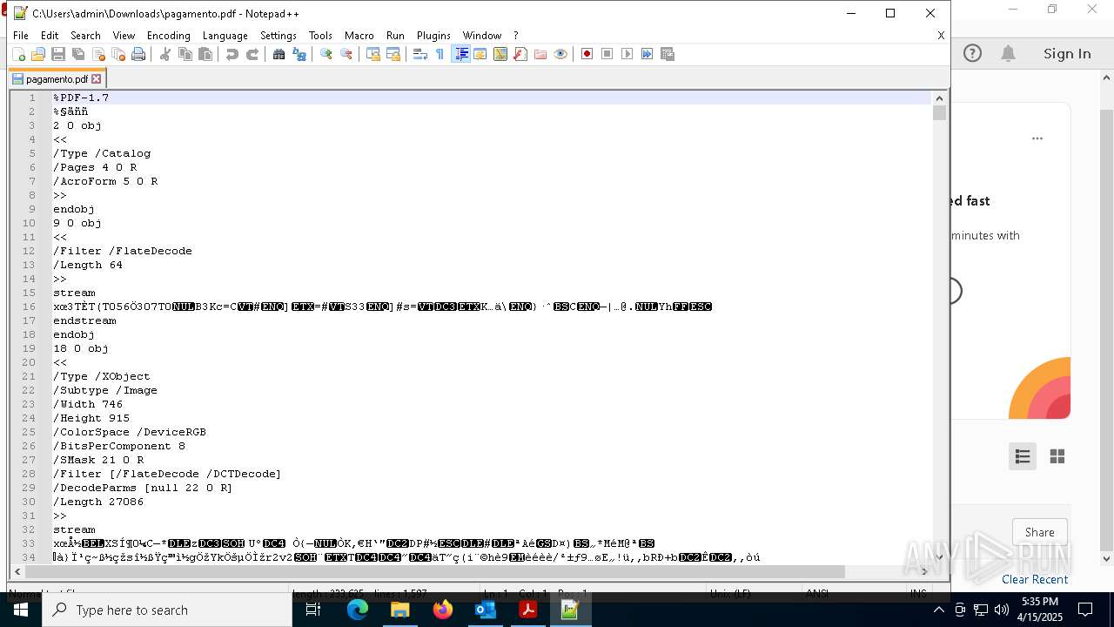Open the ? help menu

[515, 36]
